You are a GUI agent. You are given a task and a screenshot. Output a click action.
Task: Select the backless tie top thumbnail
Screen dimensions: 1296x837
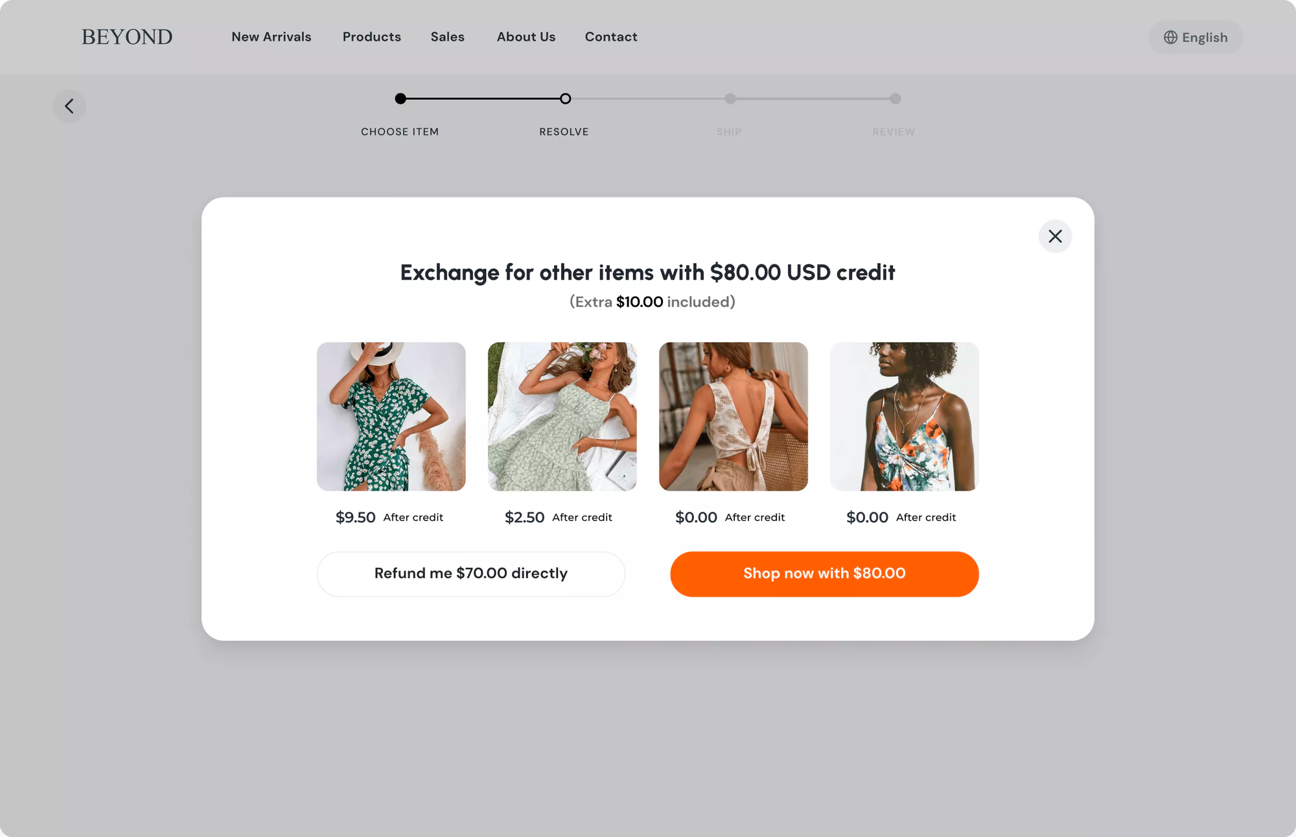point(734,417)
